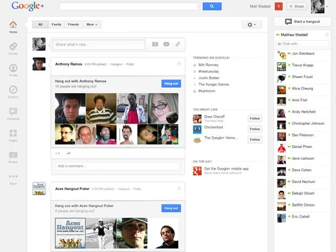
Task: Click the blue search button
Action: pos(212,7)
